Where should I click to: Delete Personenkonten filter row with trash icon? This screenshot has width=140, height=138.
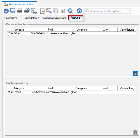click(136, 74)
